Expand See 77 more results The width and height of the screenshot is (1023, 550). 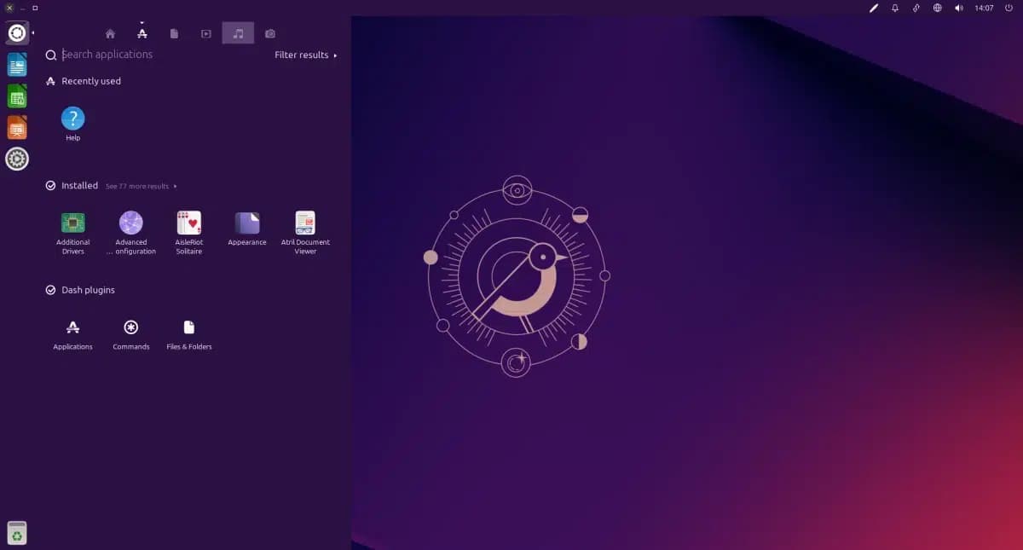142,186
